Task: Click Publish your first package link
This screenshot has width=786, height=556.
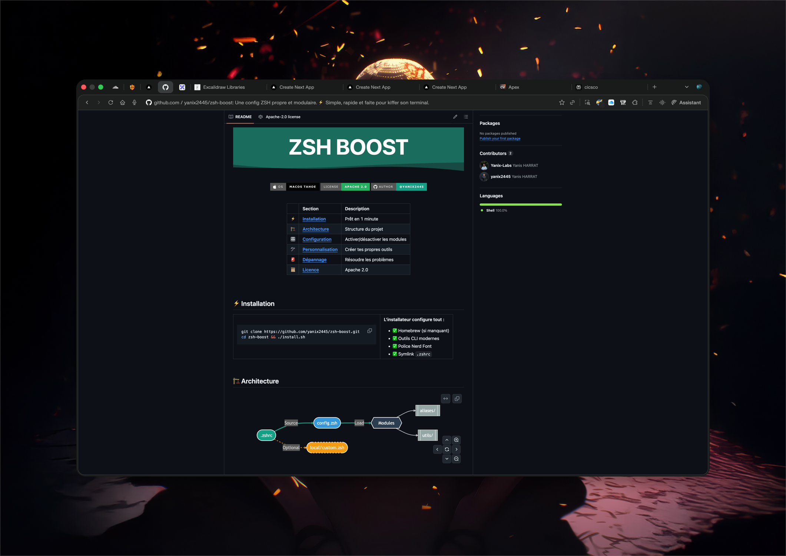Action: 500,138
